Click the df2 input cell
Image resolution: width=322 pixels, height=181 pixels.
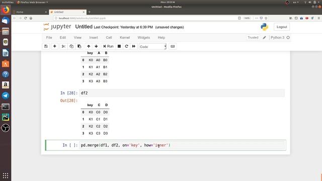(182, 93)
